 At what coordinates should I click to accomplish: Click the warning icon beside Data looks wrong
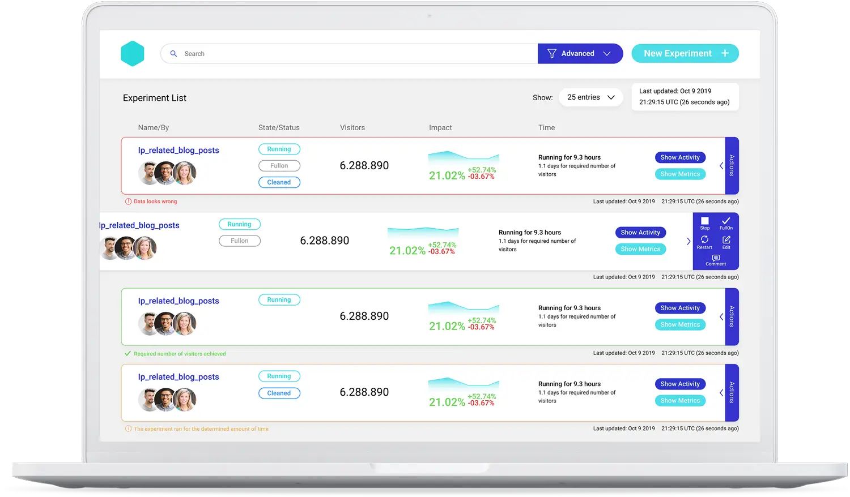point(127,201)
